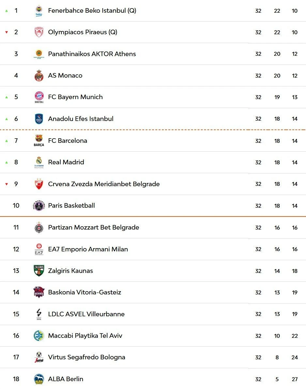
Task: Open the LDLC ASVEL Villeurbanne team page
Action: (86, 314)
